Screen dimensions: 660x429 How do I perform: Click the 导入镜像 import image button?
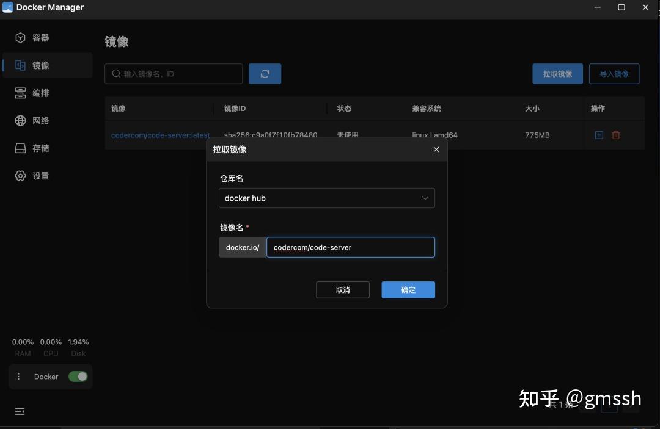click(x=614, y=74)
